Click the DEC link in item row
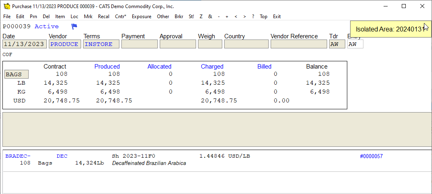432x194 pixels. pyautogui.click(x=62, y=156)
